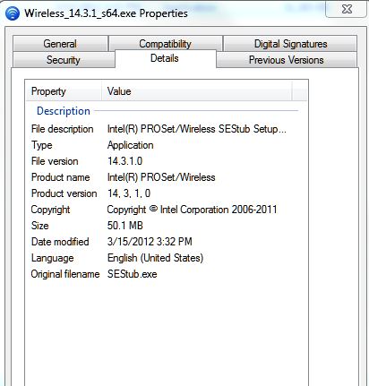369x386 pixels.
Task: Switch to the Security tab
Action: (64, 60)
